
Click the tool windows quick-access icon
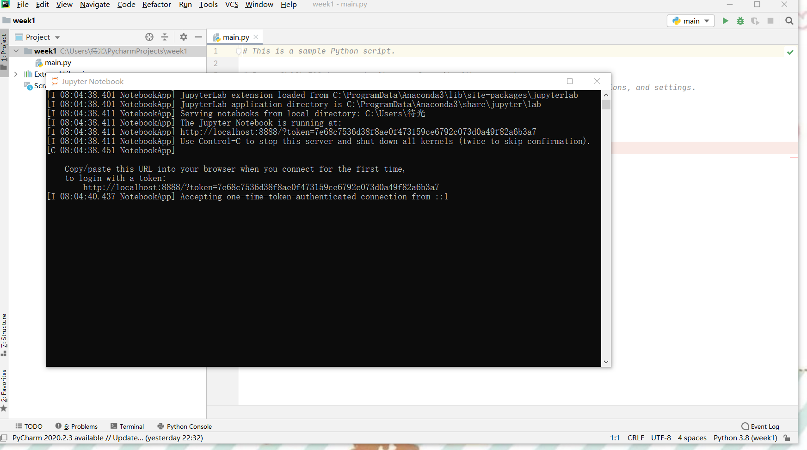tap(4, 438)
